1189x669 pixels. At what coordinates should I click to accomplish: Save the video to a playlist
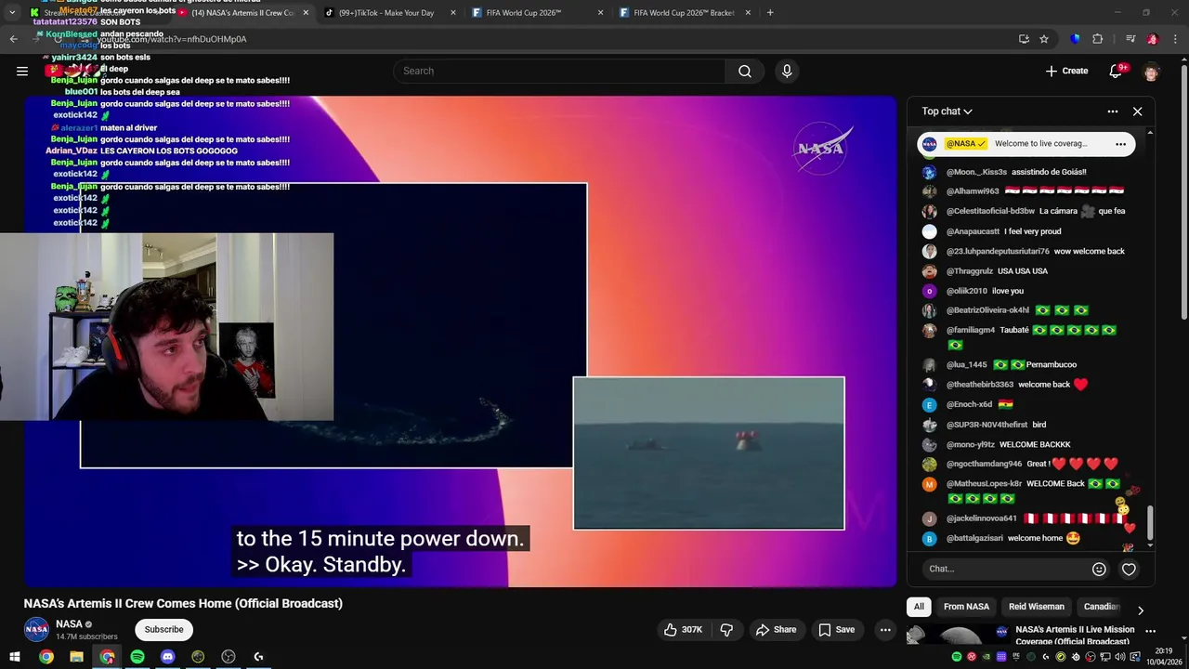(x=836, y=630)
